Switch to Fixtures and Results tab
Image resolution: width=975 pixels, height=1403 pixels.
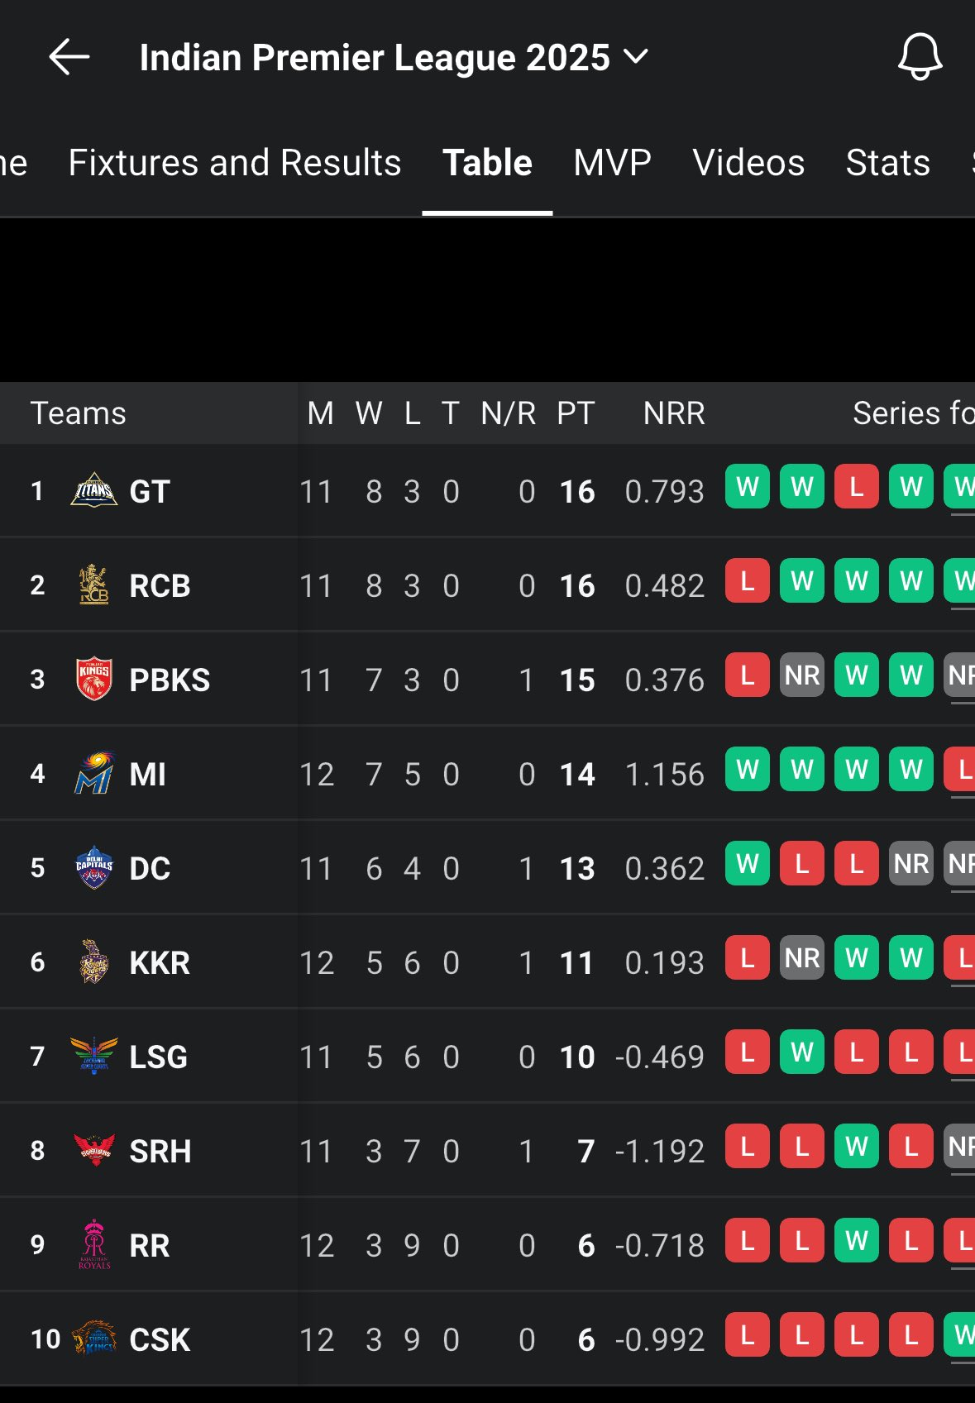[234, 163]
